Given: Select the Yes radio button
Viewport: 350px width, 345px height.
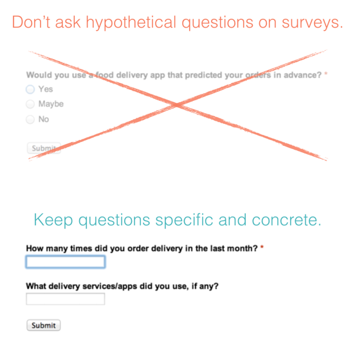Looking at the screenshot, I should click(30, 89).
